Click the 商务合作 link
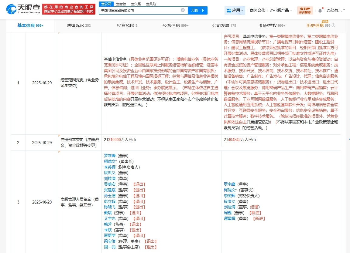 [257, 10]
